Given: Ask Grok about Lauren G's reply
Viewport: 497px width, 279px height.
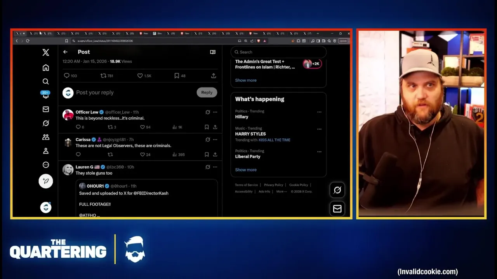Looking at the screenshot, I should (x=208, y=167).
